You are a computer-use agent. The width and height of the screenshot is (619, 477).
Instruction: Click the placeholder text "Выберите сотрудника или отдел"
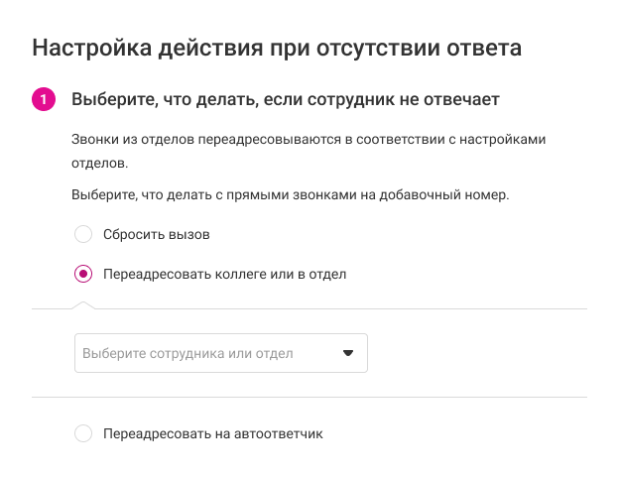[201, 353]
